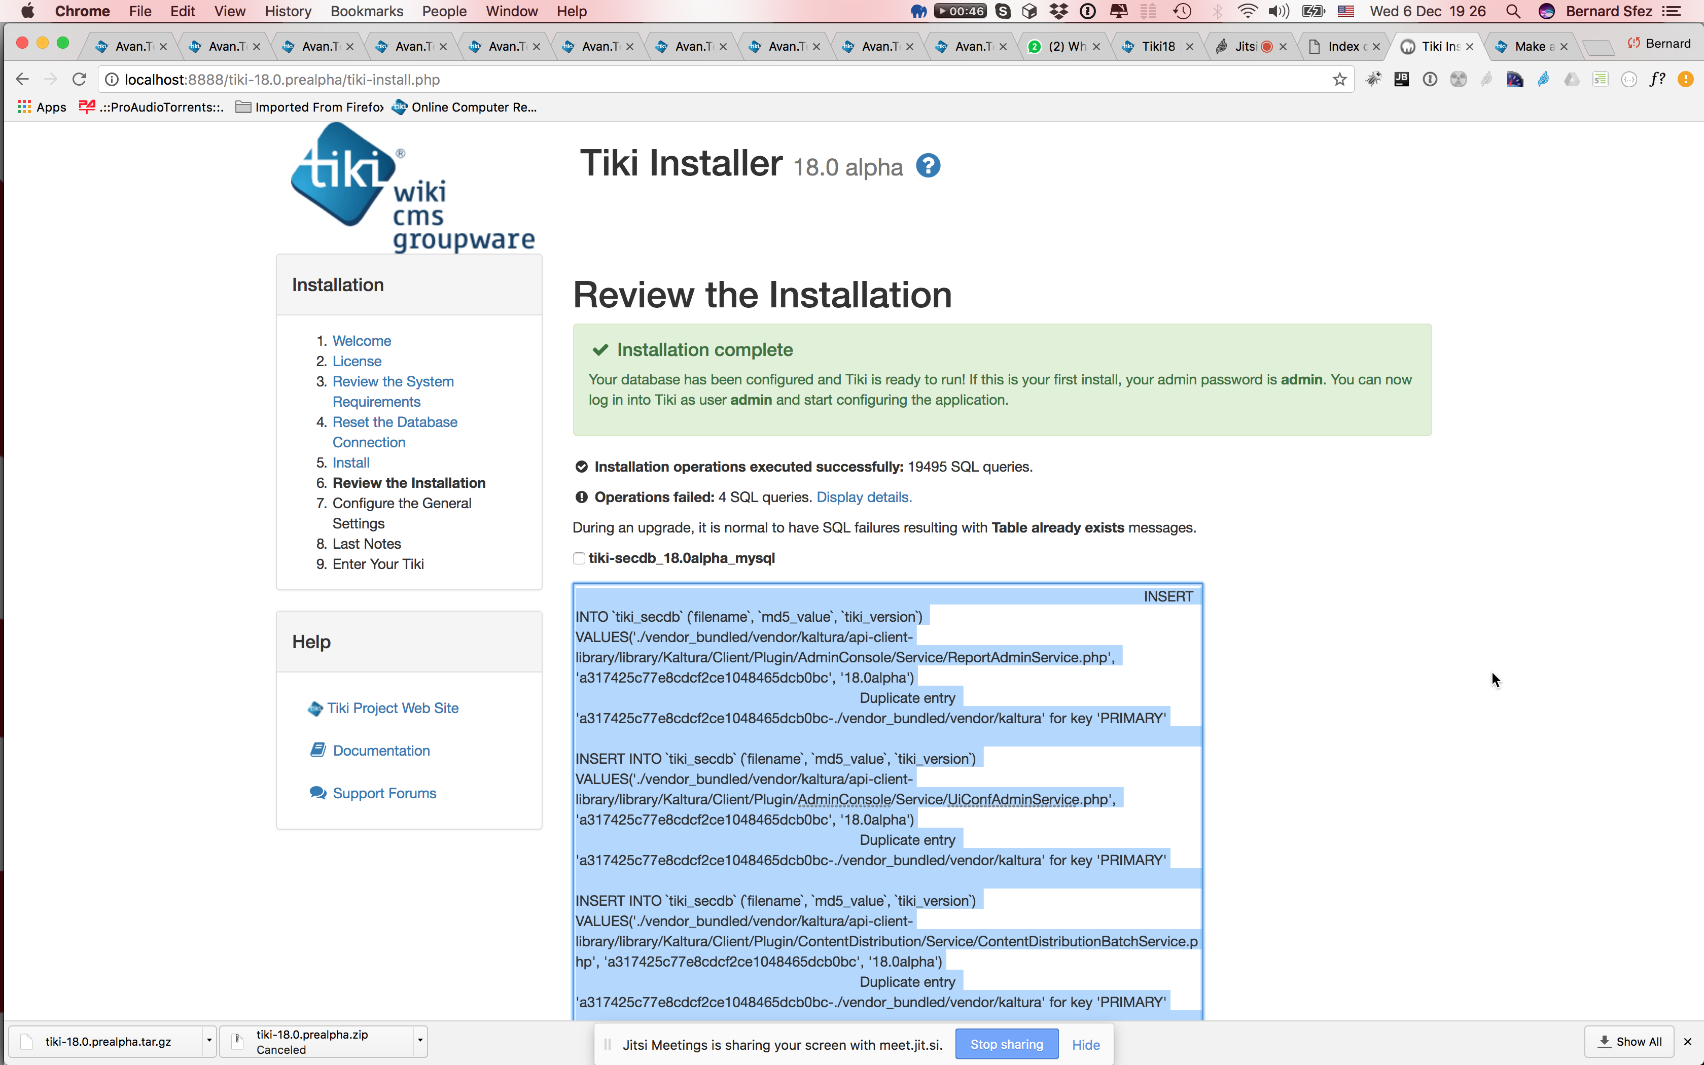This screenshot has height=1065, width=1704.
Task: Click the address bar URL field
Action: pos(718,80)
